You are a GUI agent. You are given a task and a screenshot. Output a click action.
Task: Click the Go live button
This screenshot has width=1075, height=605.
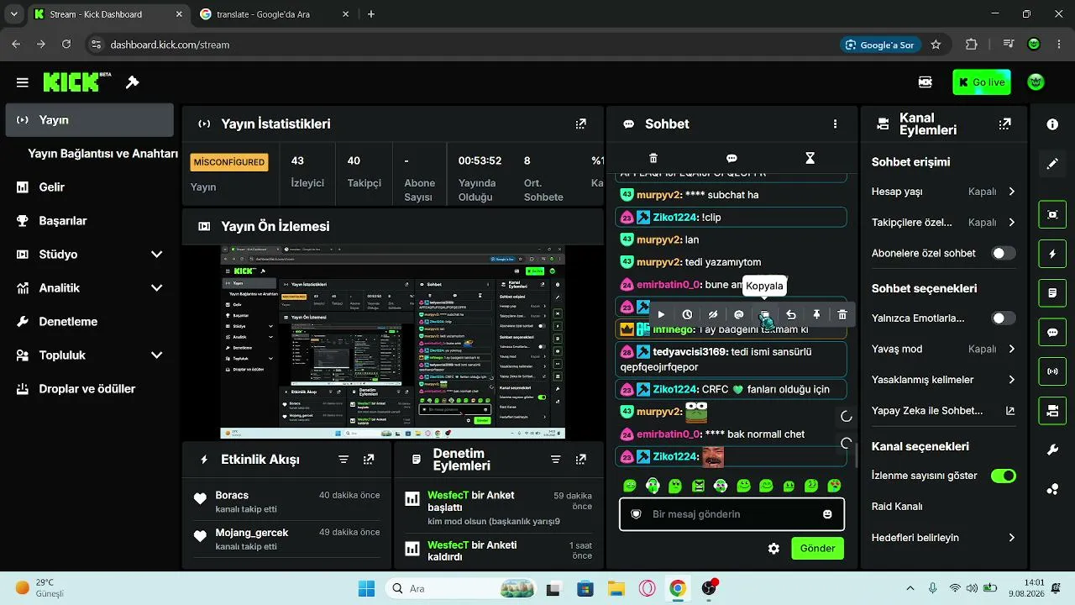[981, 82]
